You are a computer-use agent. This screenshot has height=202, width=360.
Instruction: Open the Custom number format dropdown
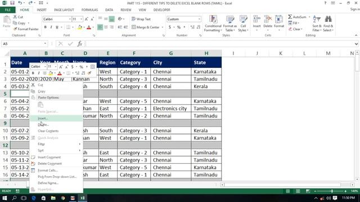(x=199, y=19)
